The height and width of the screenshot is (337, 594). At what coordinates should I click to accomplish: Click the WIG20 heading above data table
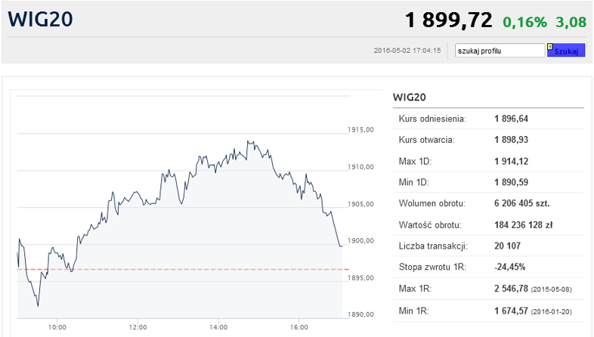pyautogui.click(x=410, y=97)
